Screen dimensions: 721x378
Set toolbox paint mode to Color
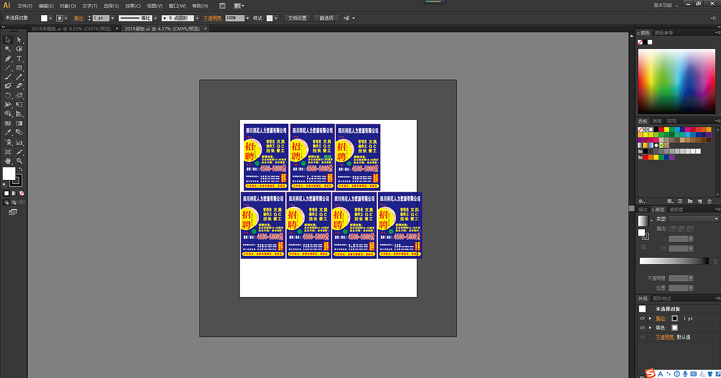[7, 193]
